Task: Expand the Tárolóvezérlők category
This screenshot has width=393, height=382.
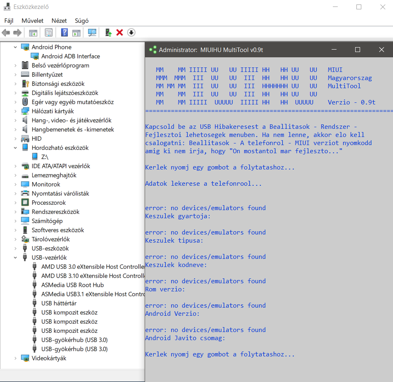Action: (x=15, y=239)
